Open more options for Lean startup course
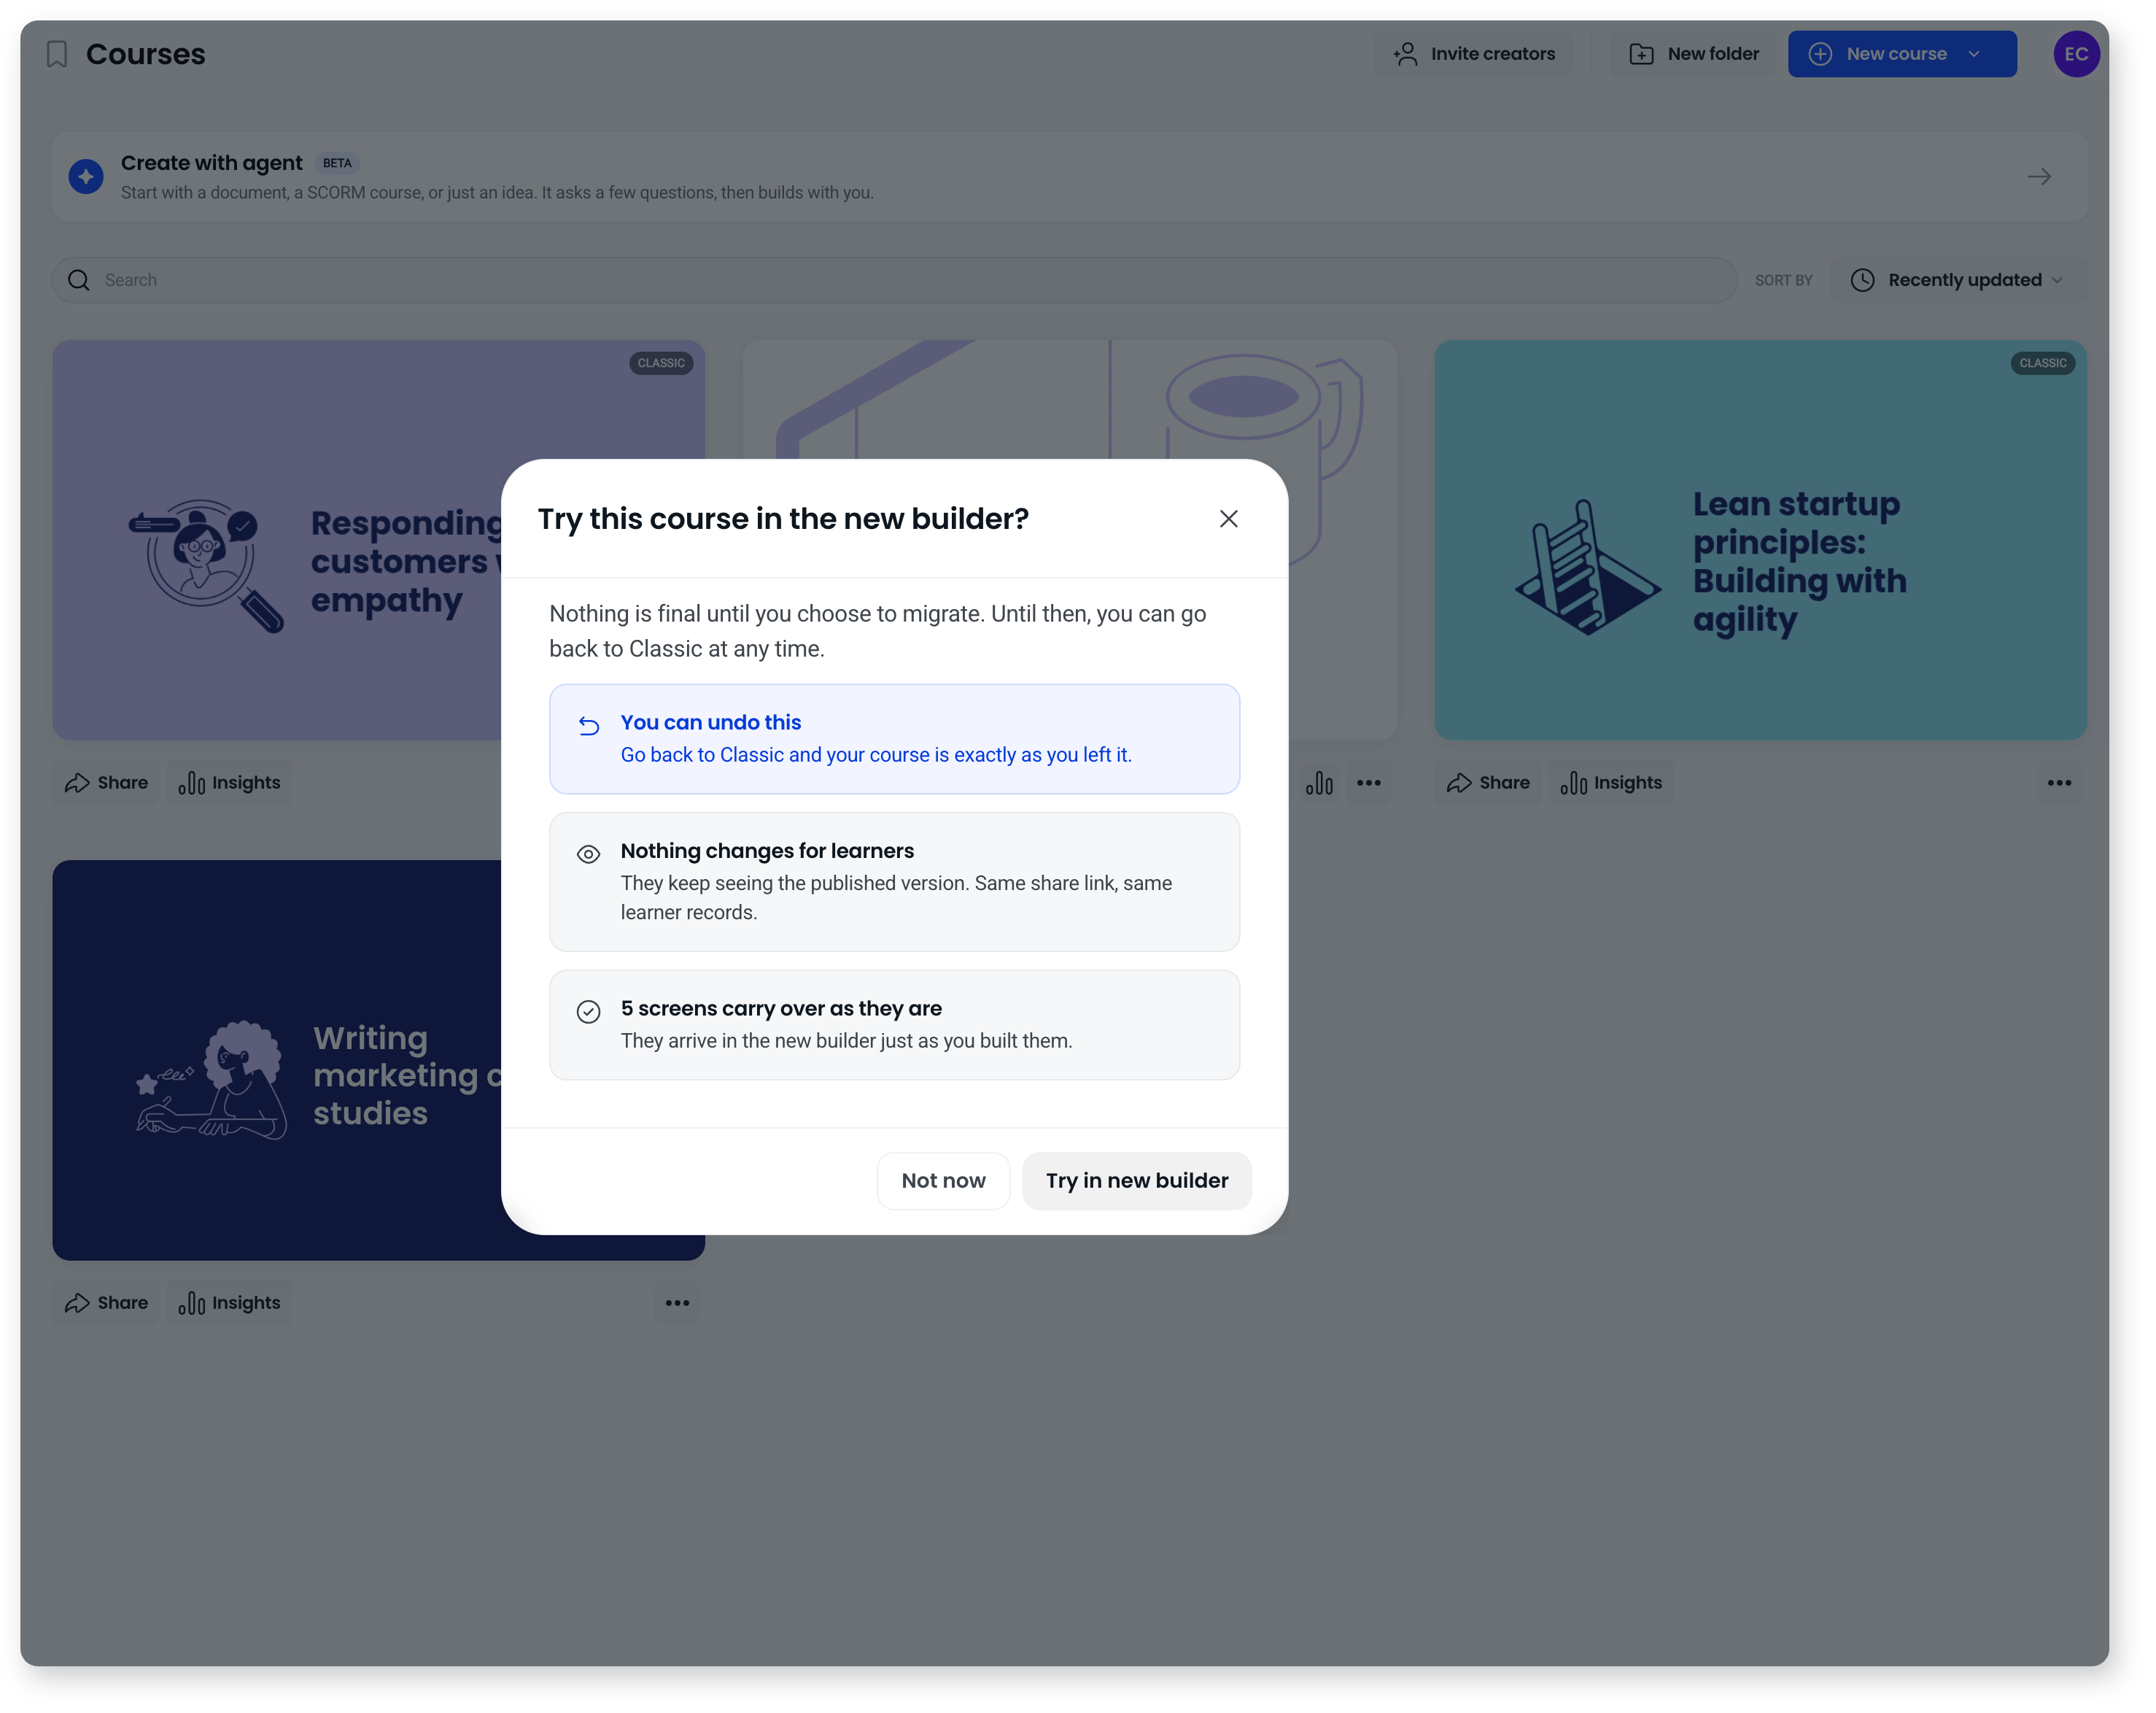2156x1713 pixels. click(x=2059, y=783)
